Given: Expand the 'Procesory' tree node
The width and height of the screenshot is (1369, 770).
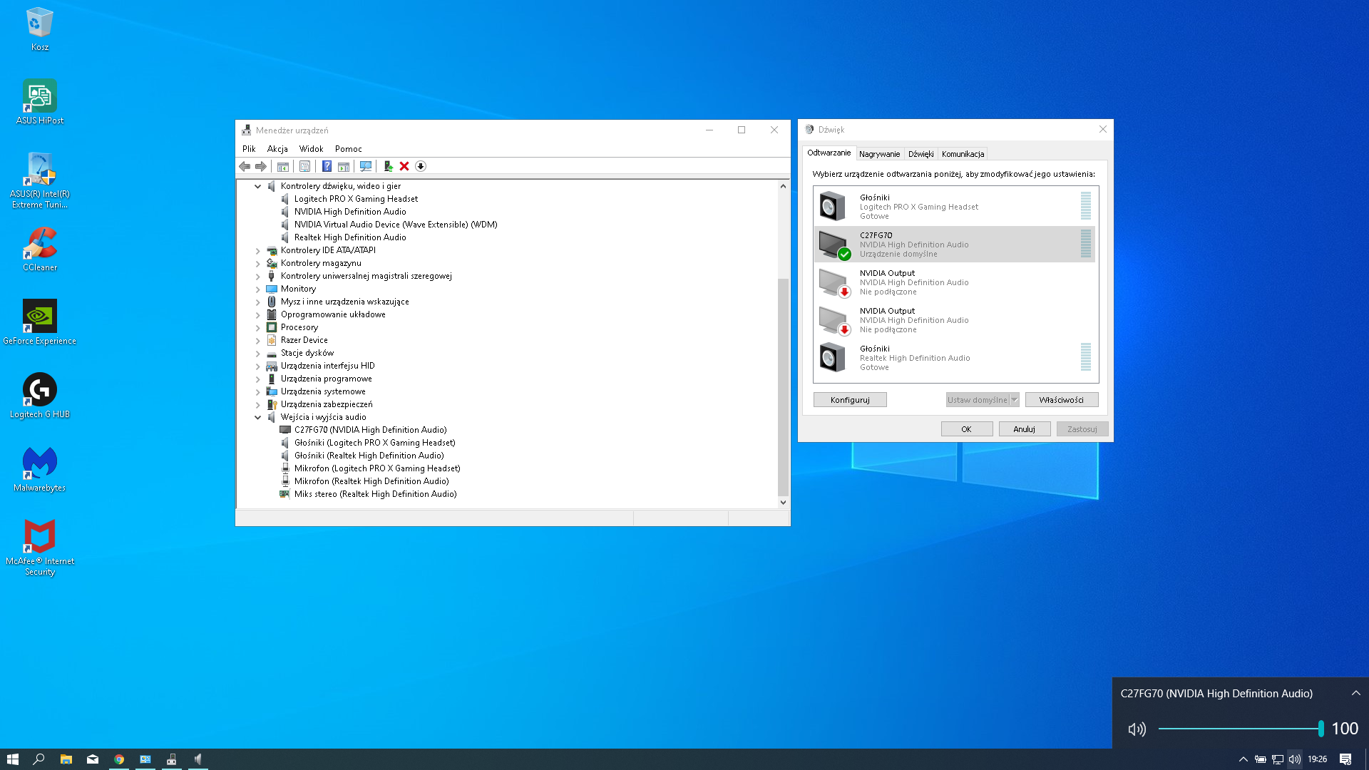Looking at the screenshot, I should pyautogui.click(x=257, y=327).
